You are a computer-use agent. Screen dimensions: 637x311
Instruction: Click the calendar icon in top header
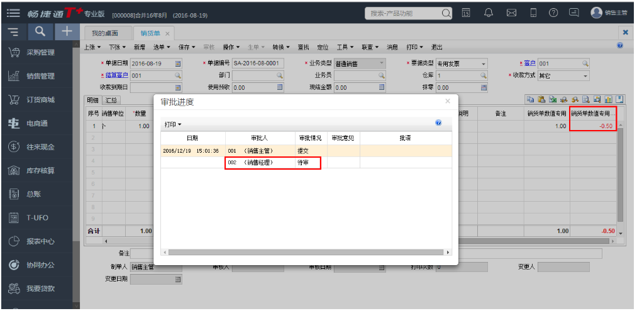coord(467,13)
